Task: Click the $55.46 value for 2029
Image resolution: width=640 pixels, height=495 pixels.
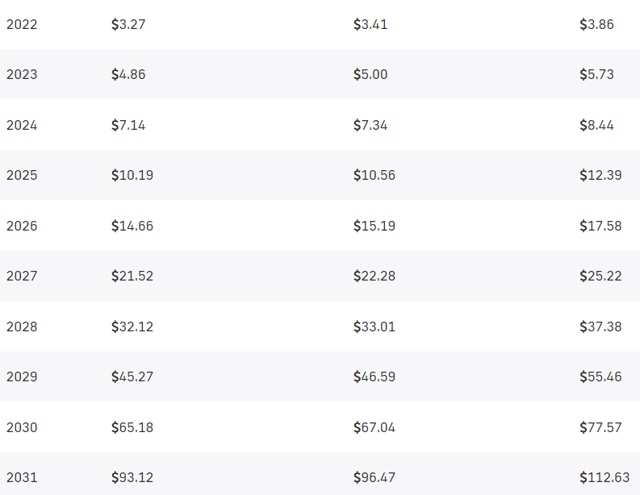Action: [600, 376]
